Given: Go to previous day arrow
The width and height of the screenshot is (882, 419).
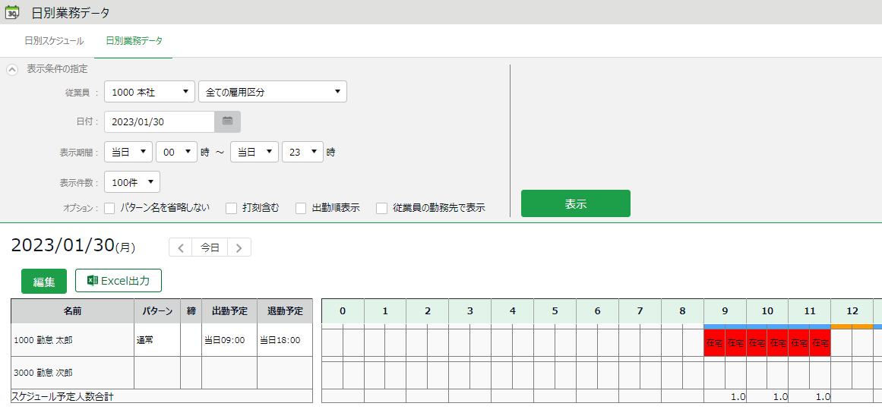Looking at the screenshot, I should (x=180, y=247).
